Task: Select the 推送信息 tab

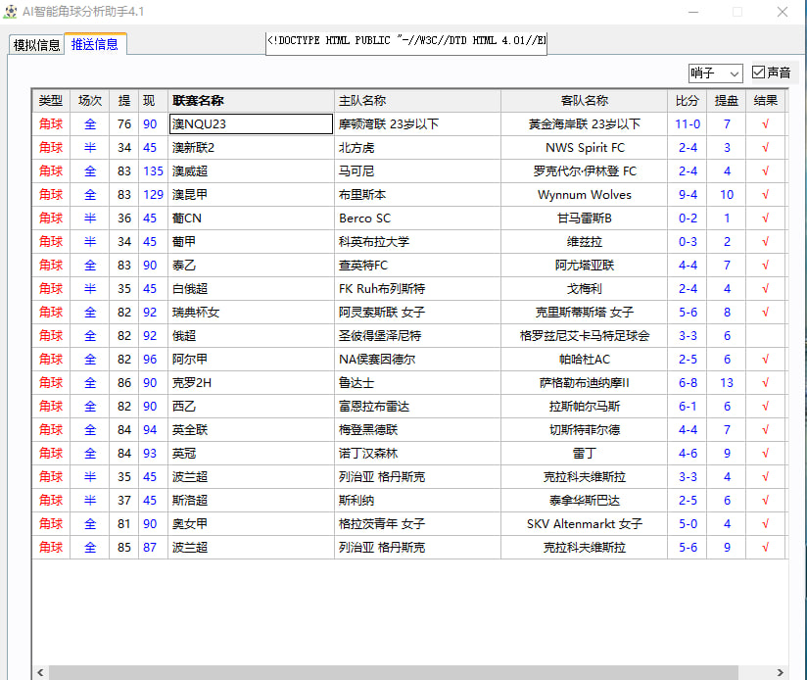Action: tap(95, 44)
